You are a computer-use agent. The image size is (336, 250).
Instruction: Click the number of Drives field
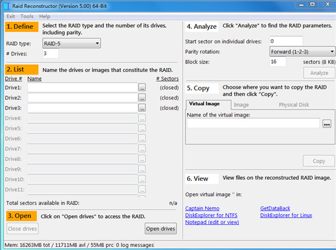click(x=50, y=53)
